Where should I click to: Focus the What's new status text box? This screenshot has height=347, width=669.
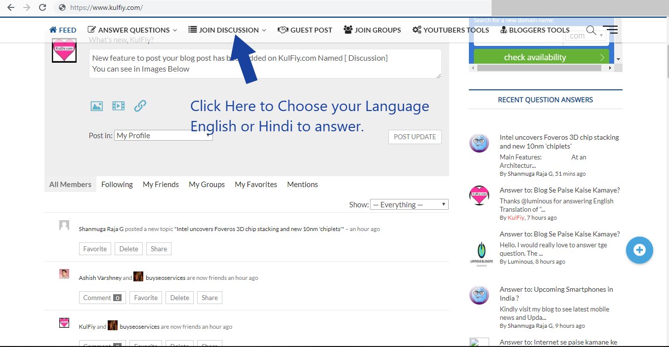coord(265,64)
